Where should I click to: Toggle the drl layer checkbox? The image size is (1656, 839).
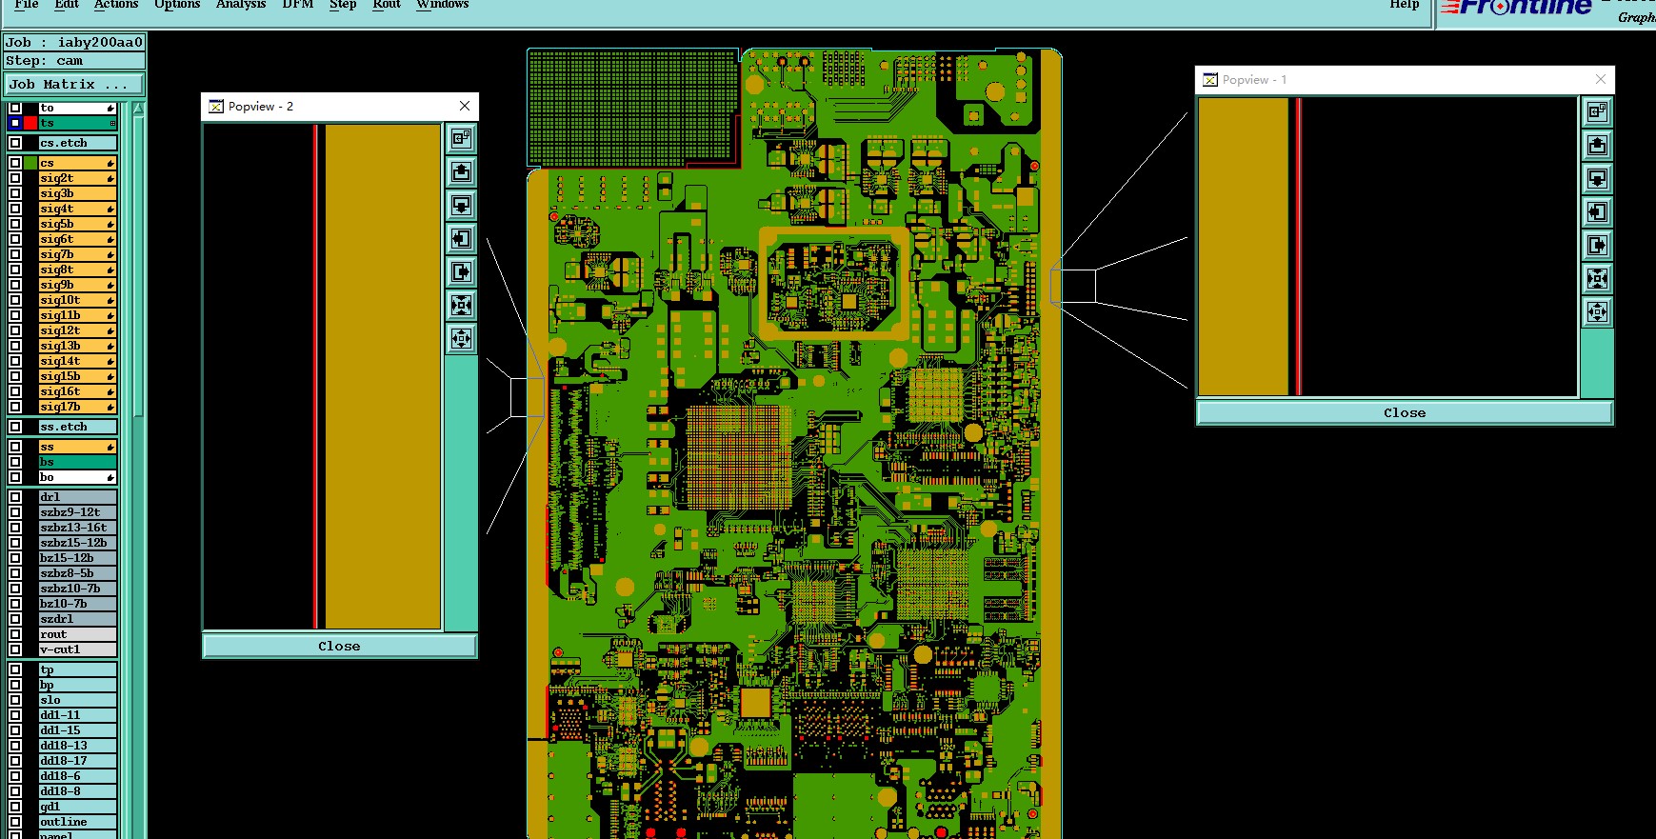pos(15,497)
